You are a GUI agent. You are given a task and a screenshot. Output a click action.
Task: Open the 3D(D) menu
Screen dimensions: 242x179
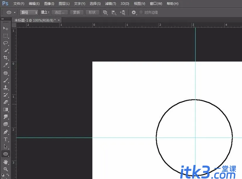pos(125,4)
